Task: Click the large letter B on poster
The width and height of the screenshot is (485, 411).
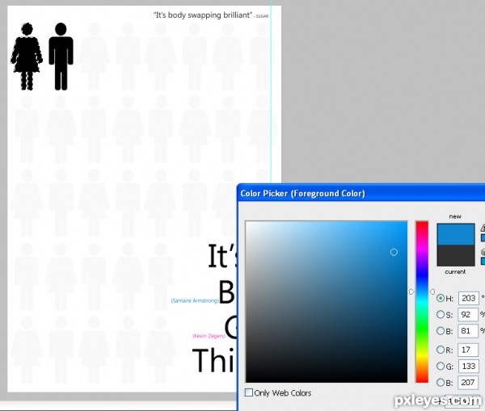Action: (227, 292)
